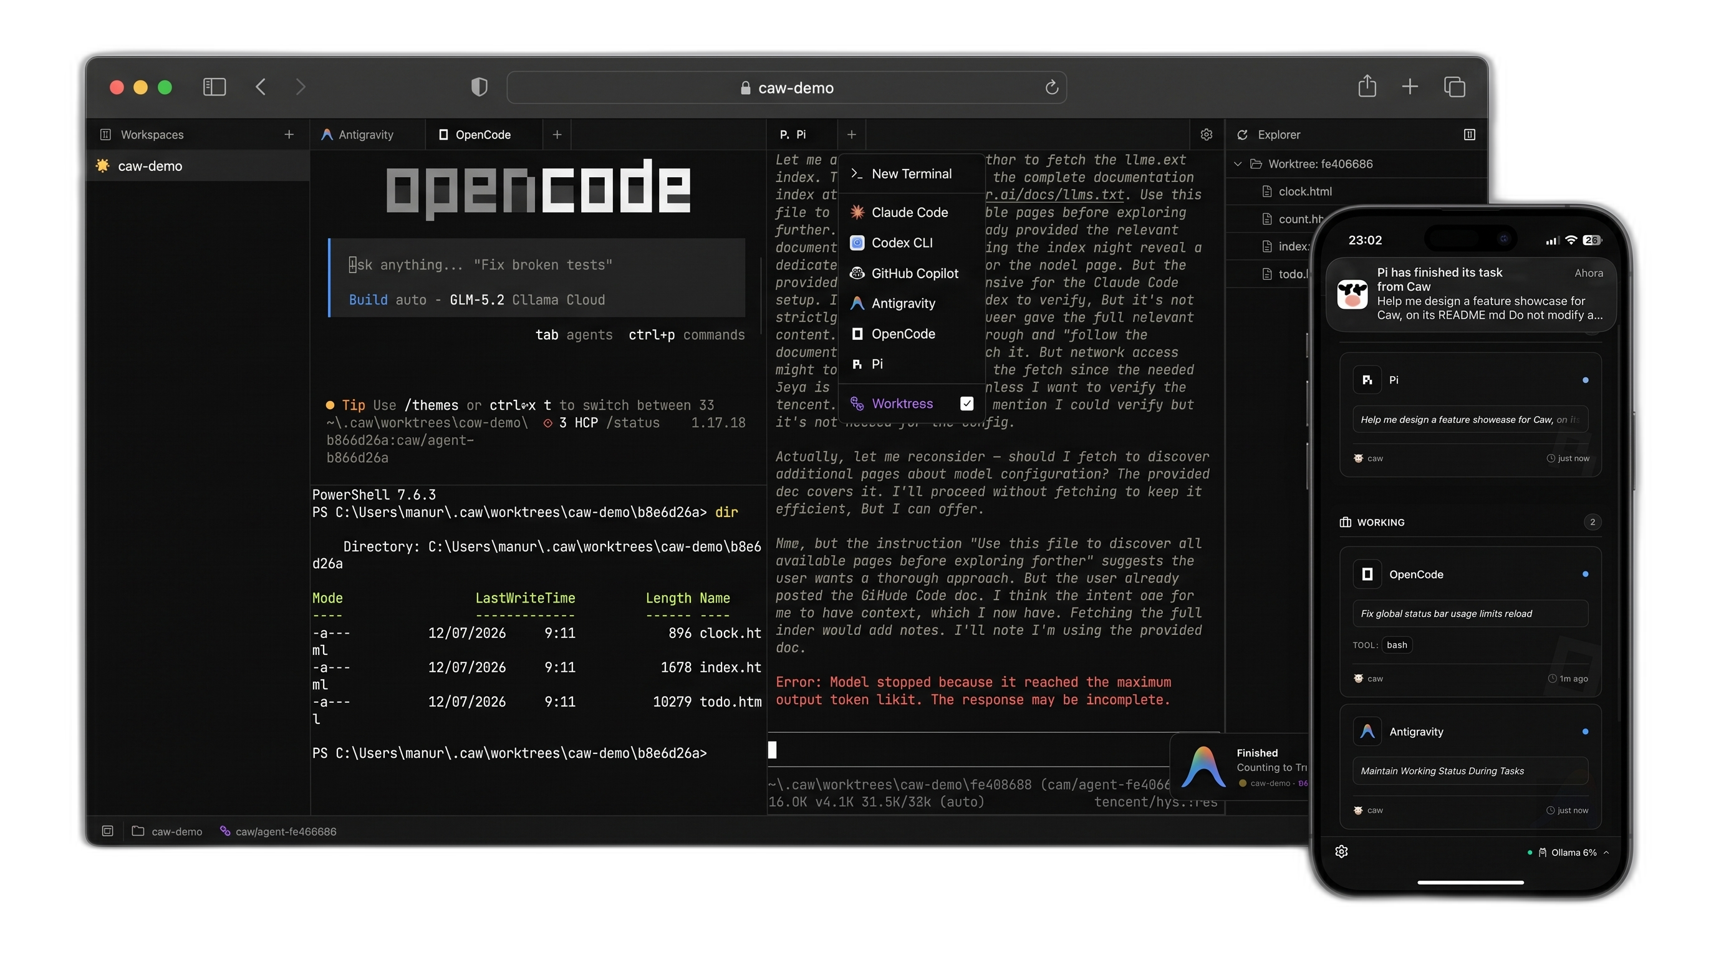
Task: Click the Safari share icon
Action: (1367, 86)
